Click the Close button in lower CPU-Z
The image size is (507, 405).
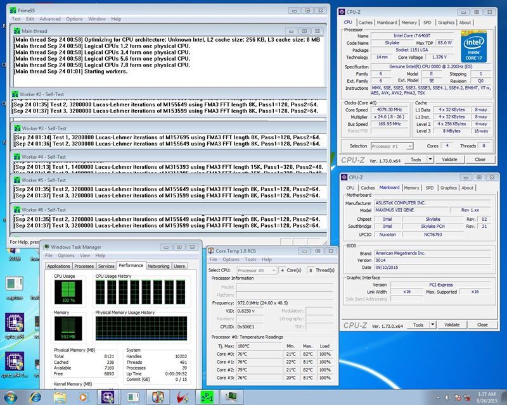482,325
